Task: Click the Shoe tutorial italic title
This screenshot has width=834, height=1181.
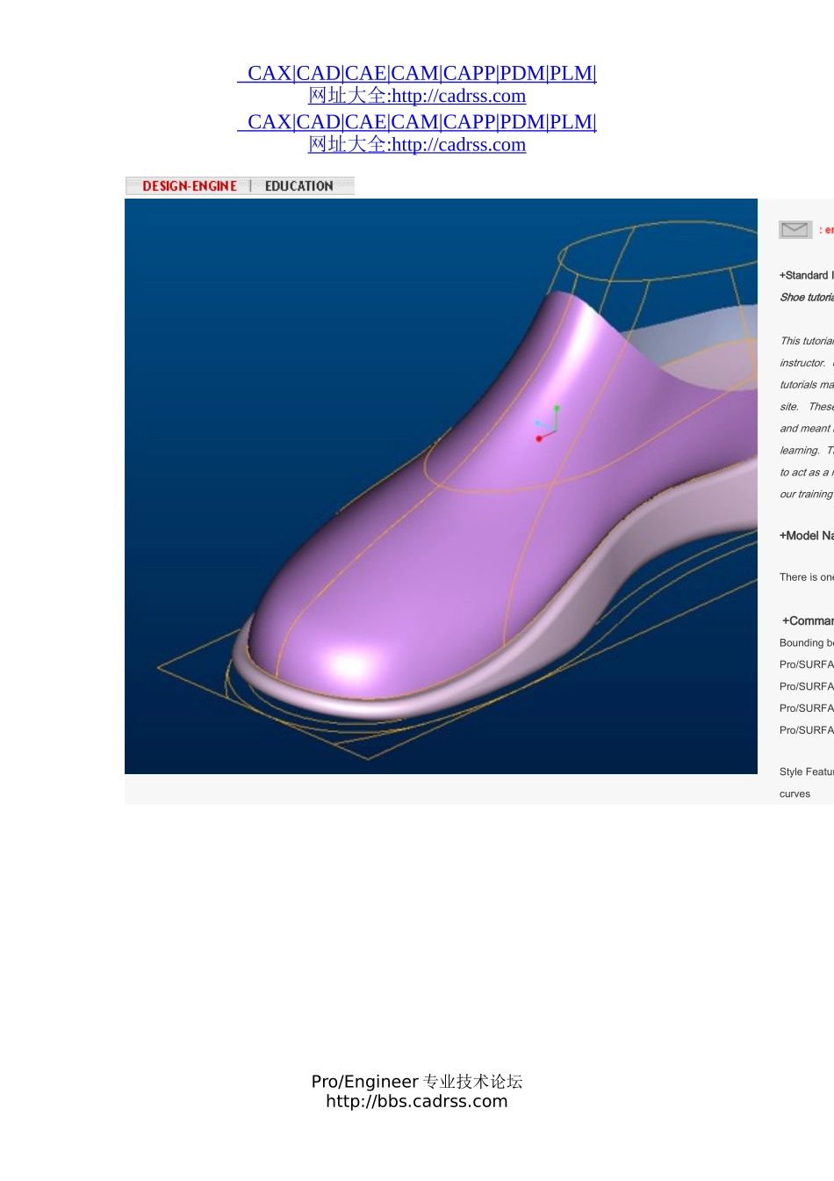Action: point(806,297)
